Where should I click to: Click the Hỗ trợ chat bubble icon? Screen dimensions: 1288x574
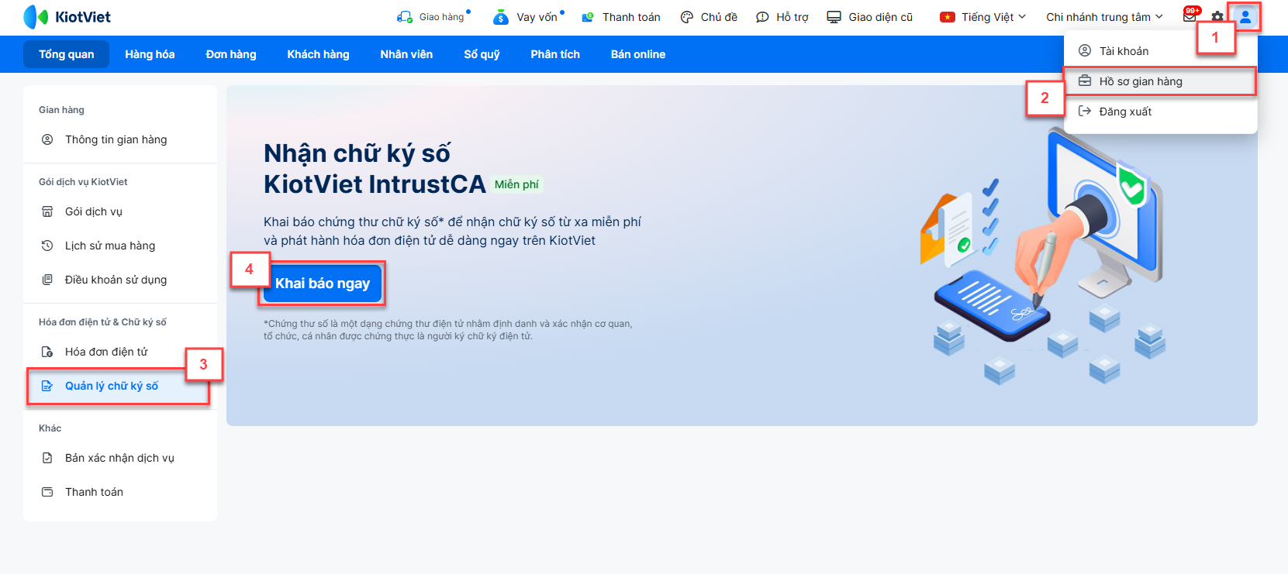762,17
